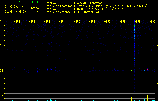The width and height of the screenshot is (158, 101).
Task: Click the 0857 time marker
Action: click(x=107, y=22)
